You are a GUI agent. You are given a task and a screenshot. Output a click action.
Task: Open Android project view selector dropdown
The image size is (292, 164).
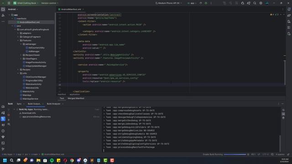[x=13, y=9]
